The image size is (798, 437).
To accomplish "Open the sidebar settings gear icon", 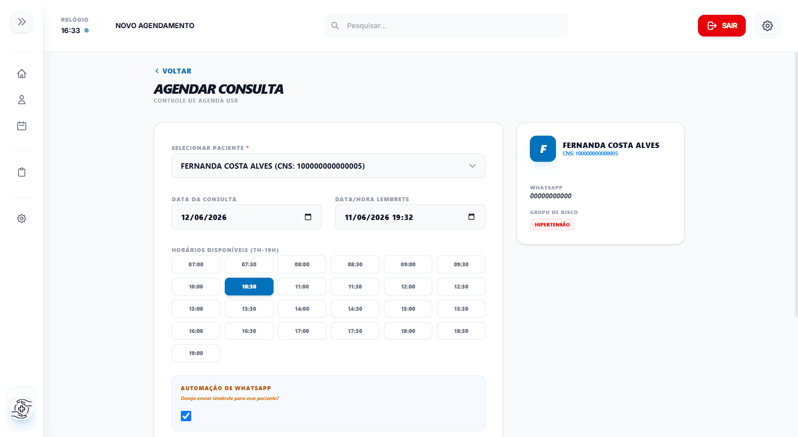I will coord(22,218).
